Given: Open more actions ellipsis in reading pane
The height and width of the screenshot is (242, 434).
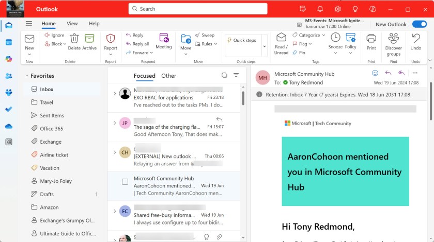Looking at the screenshot, I should (x=414, y=73).
